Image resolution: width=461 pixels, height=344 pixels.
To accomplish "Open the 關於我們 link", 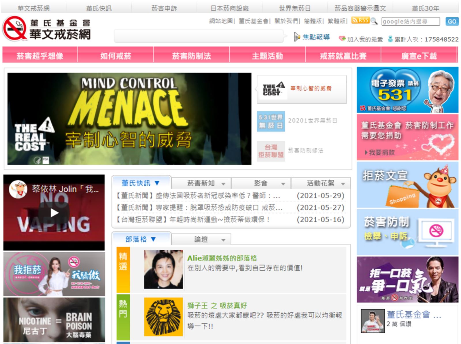I will [x=286, y=21].
